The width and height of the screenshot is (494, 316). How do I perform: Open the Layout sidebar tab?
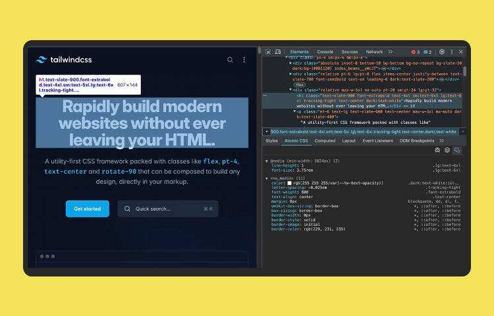coord(348,141)
